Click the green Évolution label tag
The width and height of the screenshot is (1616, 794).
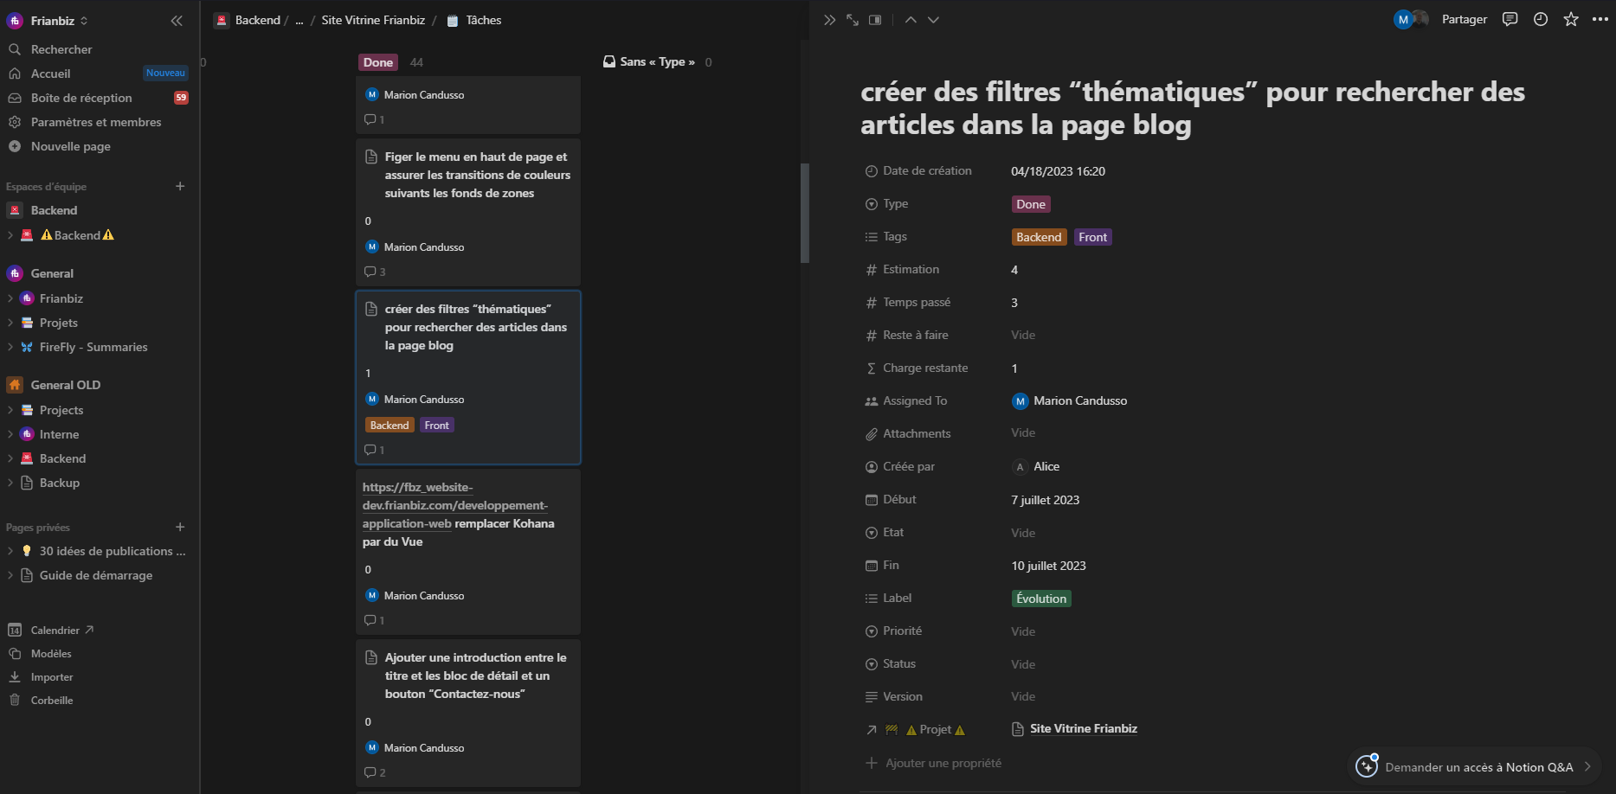(x=1040, y=599)
